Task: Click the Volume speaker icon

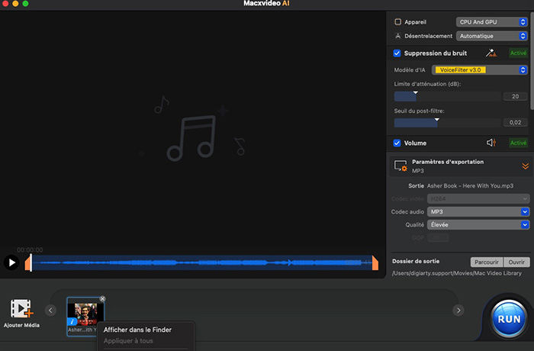Action: (491, 143)
